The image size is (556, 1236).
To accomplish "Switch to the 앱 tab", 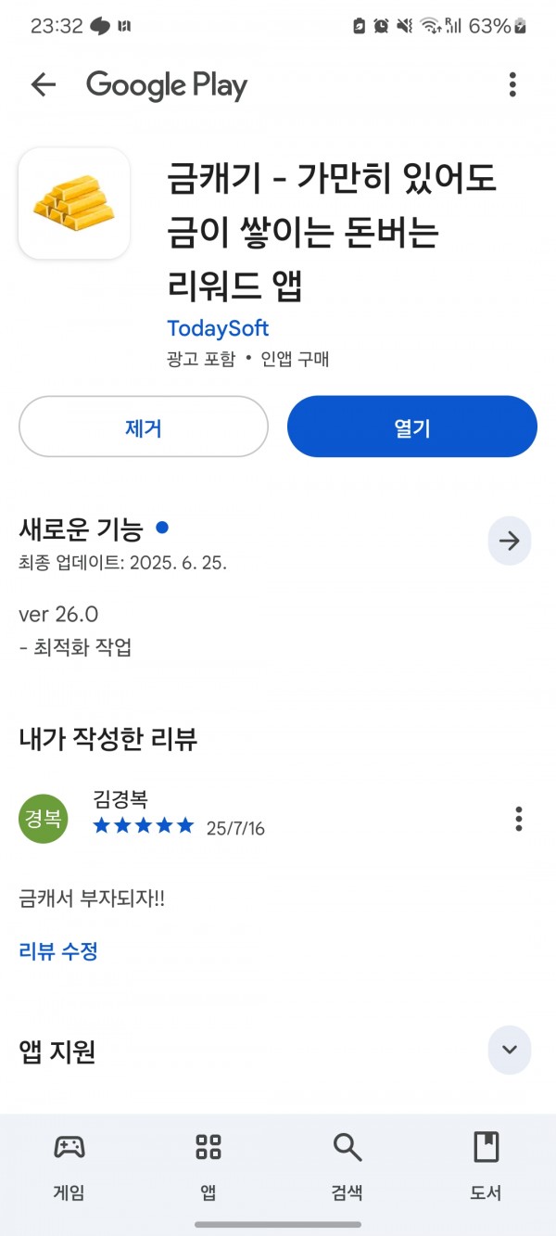I will pyautogui.click(x=208, y=1166).
